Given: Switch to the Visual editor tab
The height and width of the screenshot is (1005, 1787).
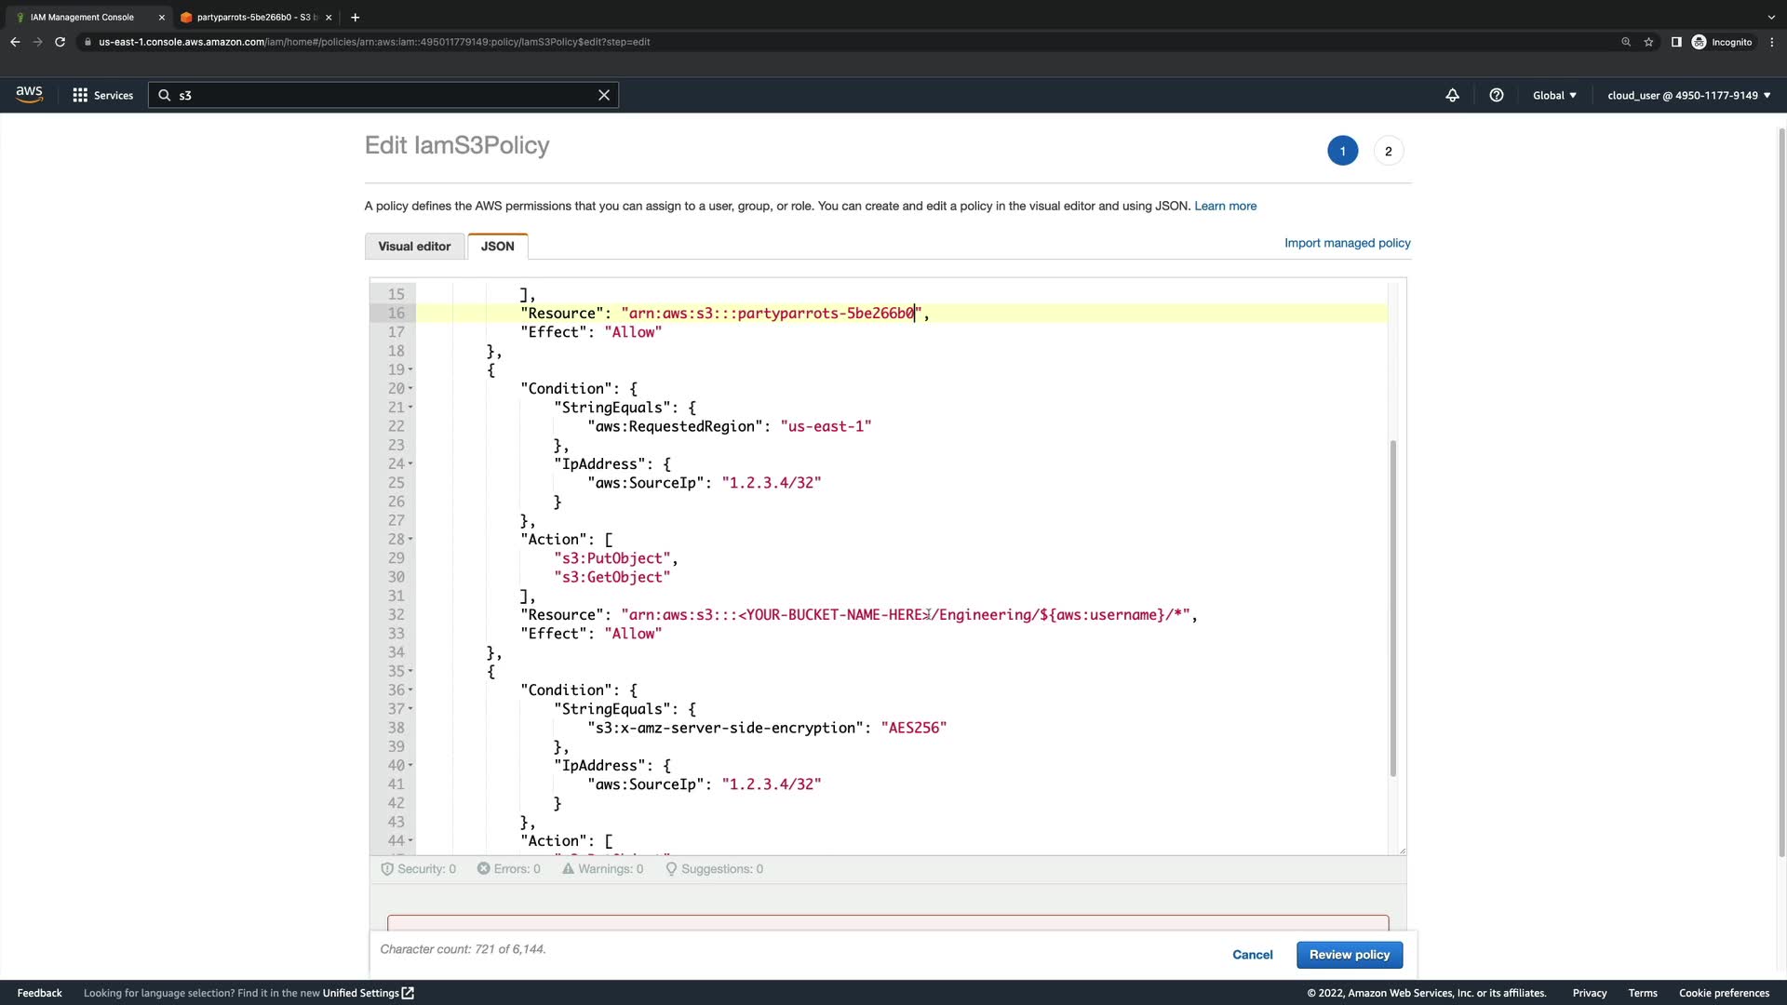Looking at the screenshot, I should [414, 247].
